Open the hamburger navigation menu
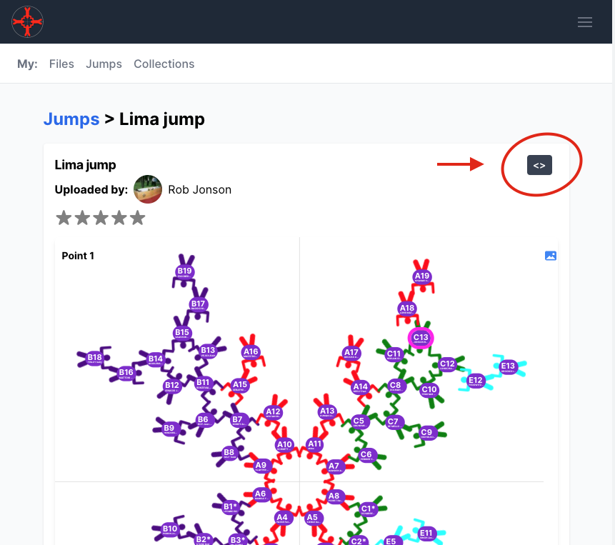 584,22
